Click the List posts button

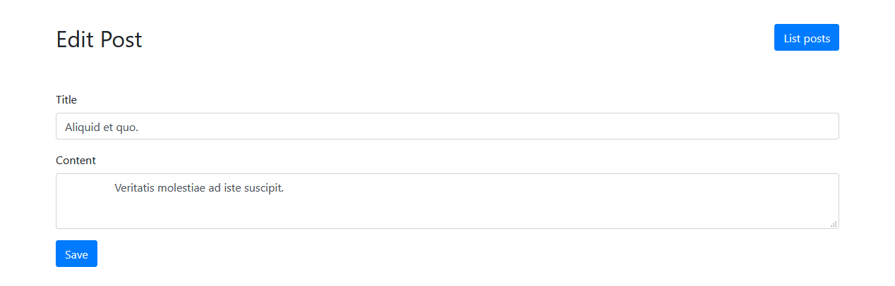point(806,38)
